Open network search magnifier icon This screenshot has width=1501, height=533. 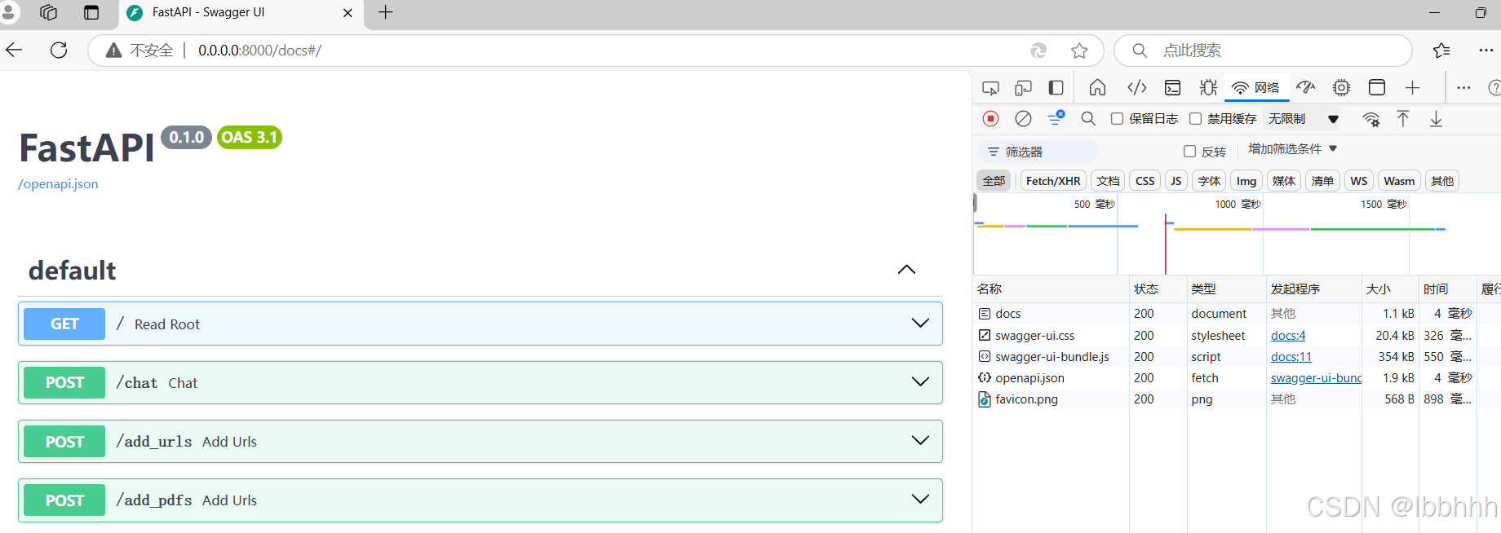(x=1088, y=119)
